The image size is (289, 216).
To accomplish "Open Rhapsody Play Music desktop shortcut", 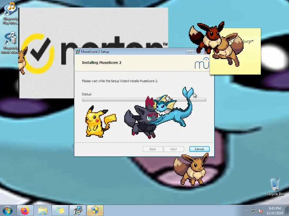I will click(x=11, y=13).
